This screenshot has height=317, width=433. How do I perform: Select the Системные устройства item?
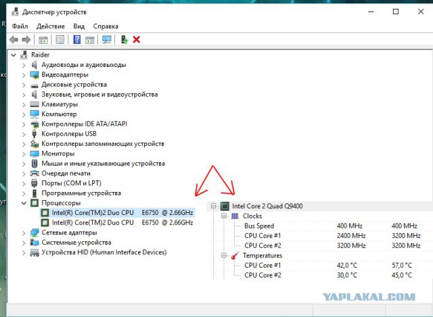click(76, 243)
